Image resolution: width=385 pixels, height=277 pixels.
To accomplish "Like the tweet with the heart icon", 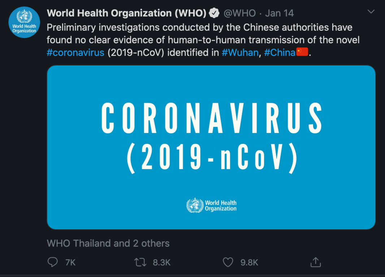I will click(228, 262).
